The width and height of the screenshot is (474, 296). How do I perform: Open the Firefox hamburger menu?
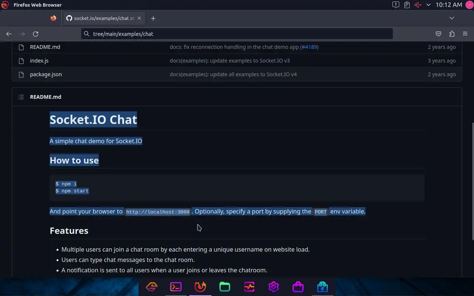click(x=465, y=34)
